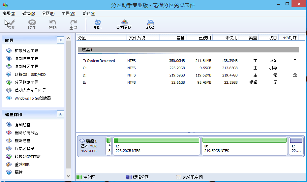Collapse the 向导 panel
Image resolution: width=307 pixels, height=182 pixels.
60,40
